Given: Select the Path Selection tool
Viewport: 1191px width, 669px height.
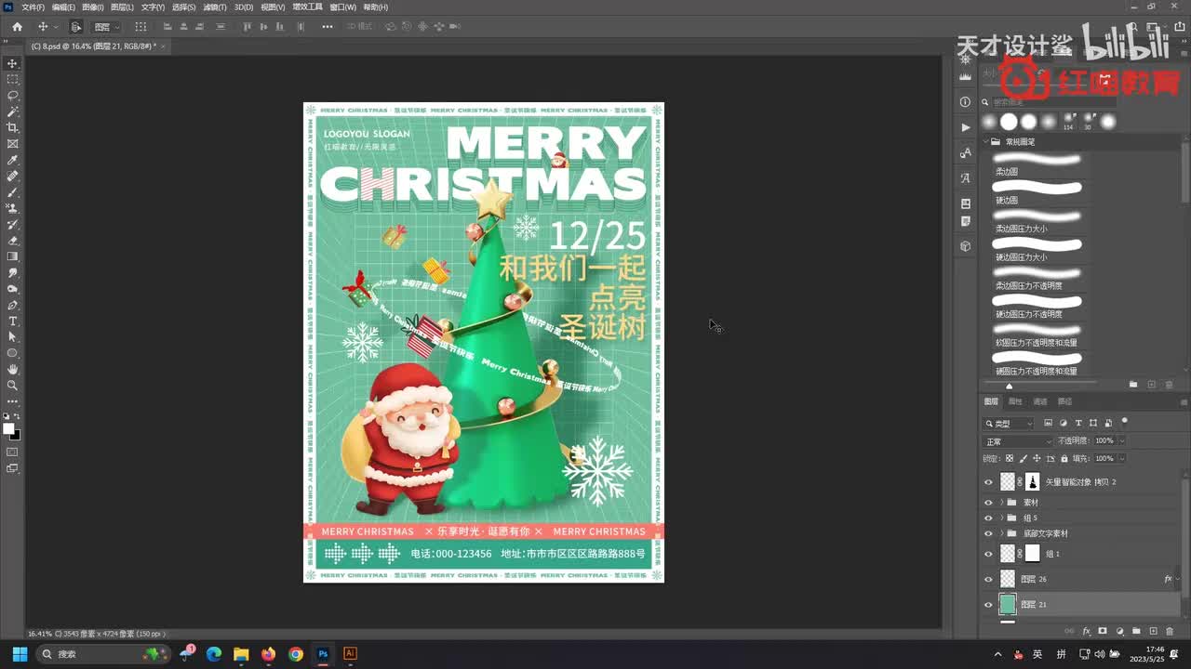Looking at the screenshot, I should tap(13, 336).
